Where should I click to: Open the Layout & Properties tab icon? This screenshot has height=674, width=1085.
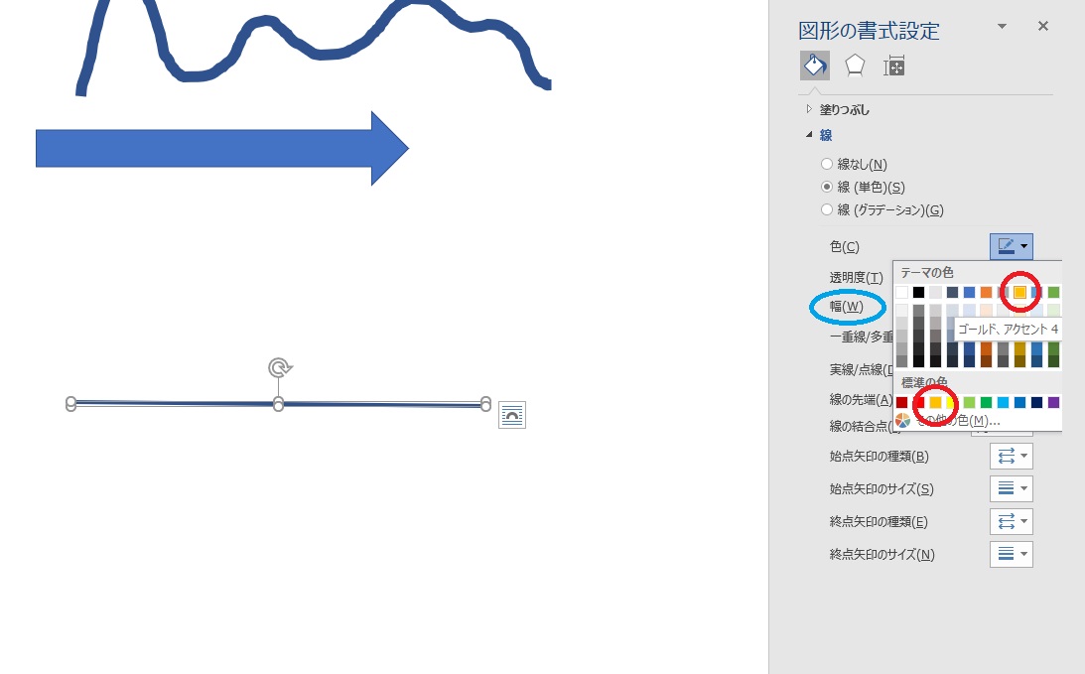pos(894,66)
